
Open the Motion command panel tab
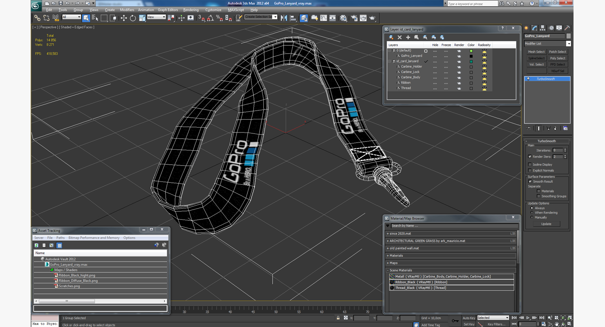tap(551, 28)
